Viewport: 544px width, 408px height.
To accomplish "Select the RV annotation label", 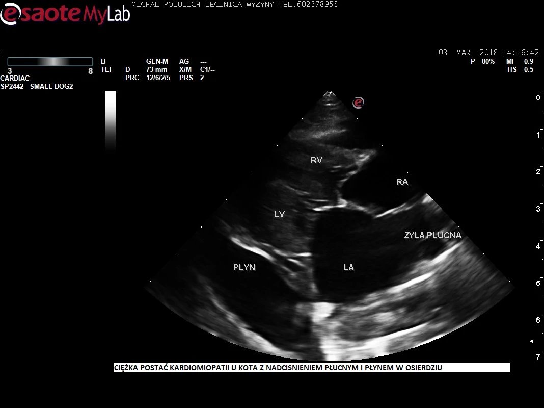I will [x=316, y=160].
